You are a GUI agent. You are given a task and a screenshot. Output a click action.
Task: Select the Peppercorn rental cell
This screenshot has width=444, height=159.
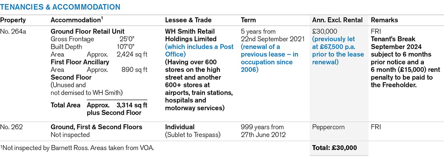coord(329,127)
